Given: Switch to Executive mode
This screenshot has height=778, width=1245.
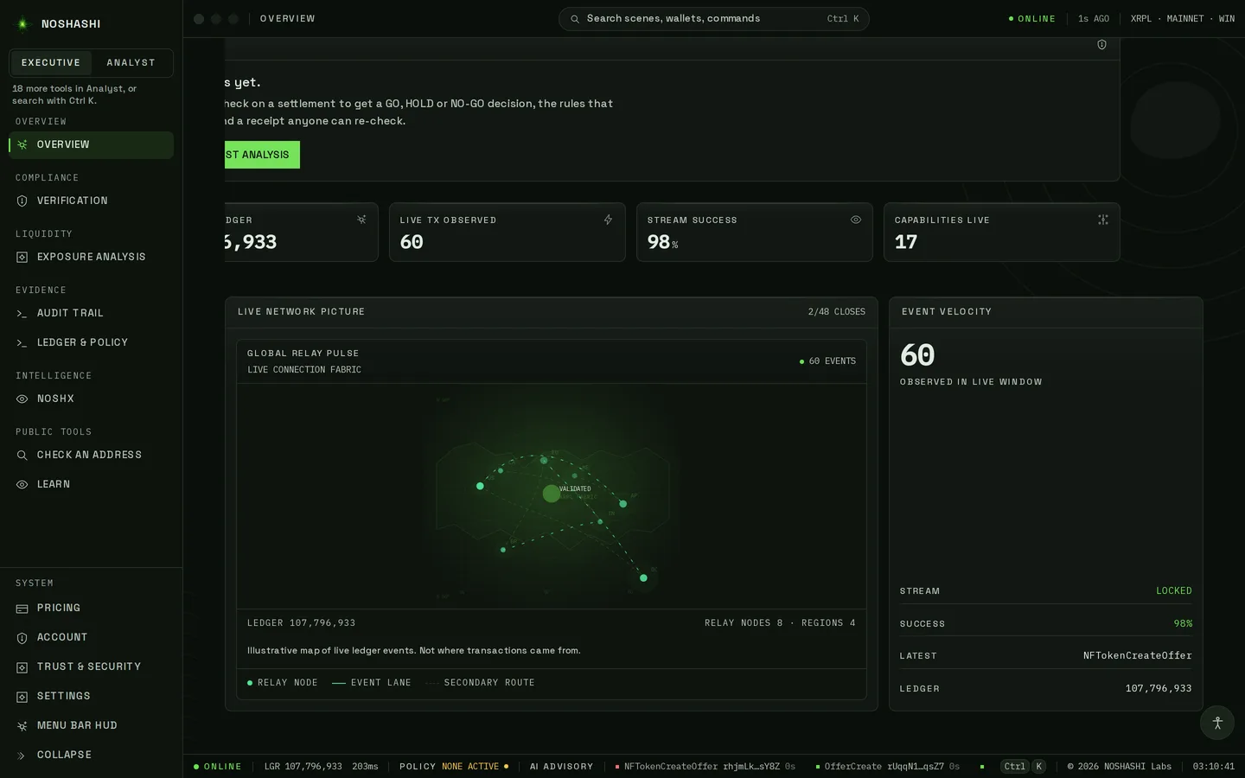Looking at the screenshot, I should pos(51,63).
